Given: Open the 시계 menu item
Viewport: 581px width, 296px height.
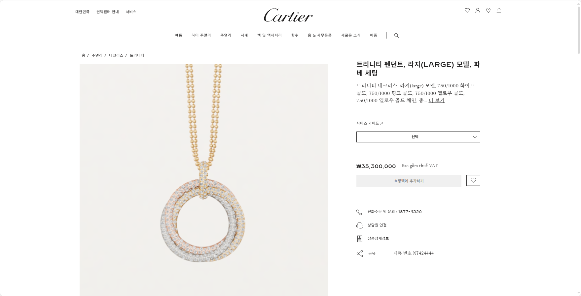Looking at the screenshot, I should pyautogui.click(x=244, y=35).
